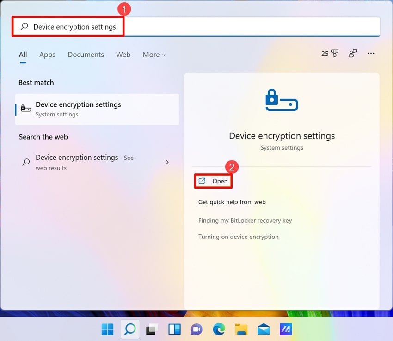
Task: Open the ellipsis options menu near Rewards
Action: click(x=371, y=54)
